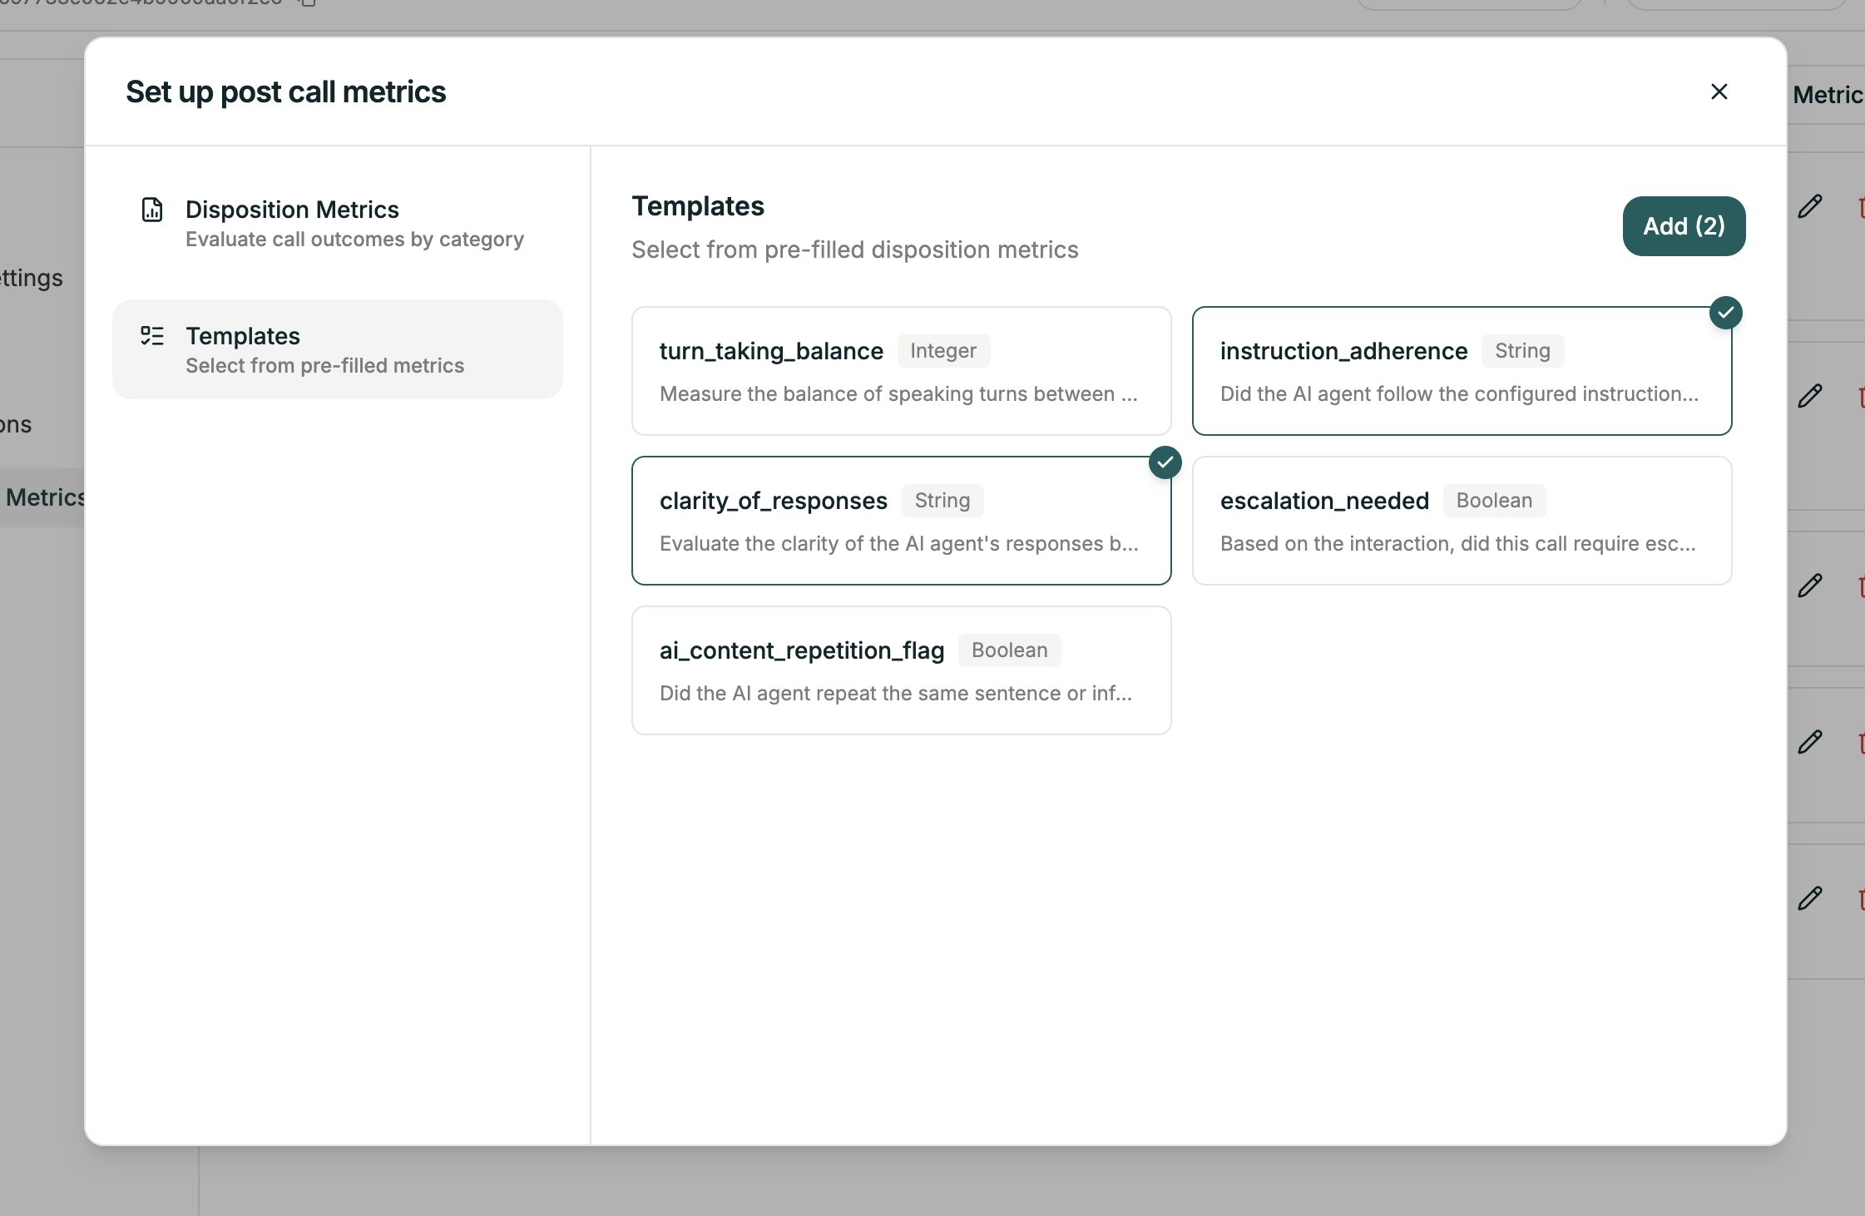Close the Set up post call metrics dialog
1865x1216 pixels.
(1719, 91)
